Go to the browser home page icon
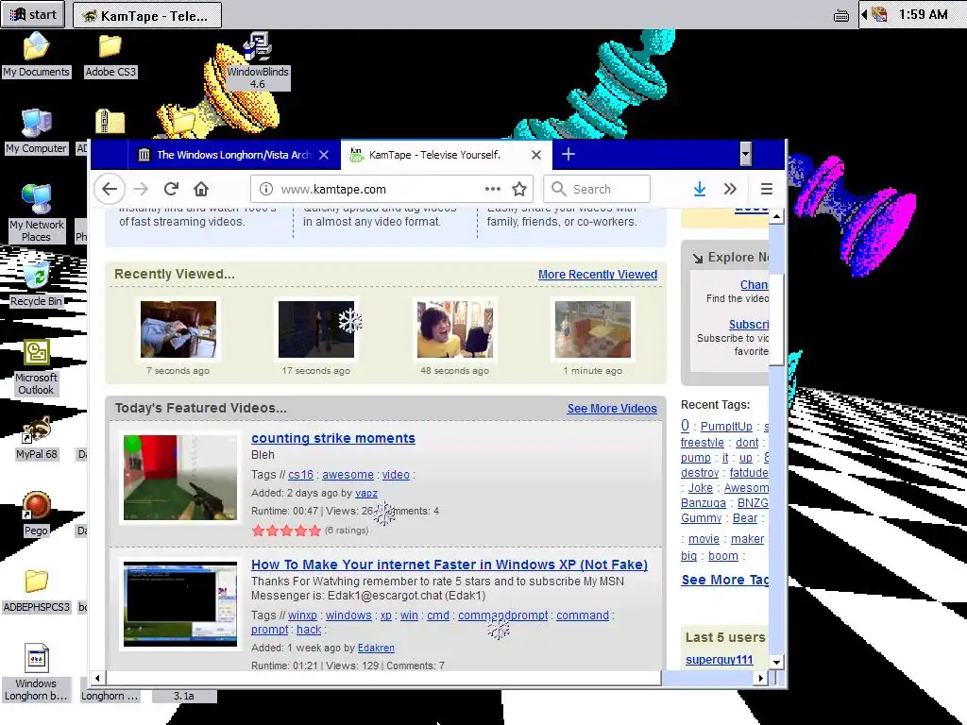This screenshot has width=967, height=725. pos(201,189)
